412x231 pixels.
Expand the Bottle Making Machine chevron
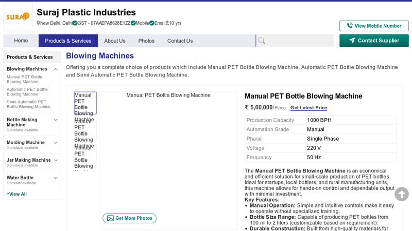(x=56, y=120)
